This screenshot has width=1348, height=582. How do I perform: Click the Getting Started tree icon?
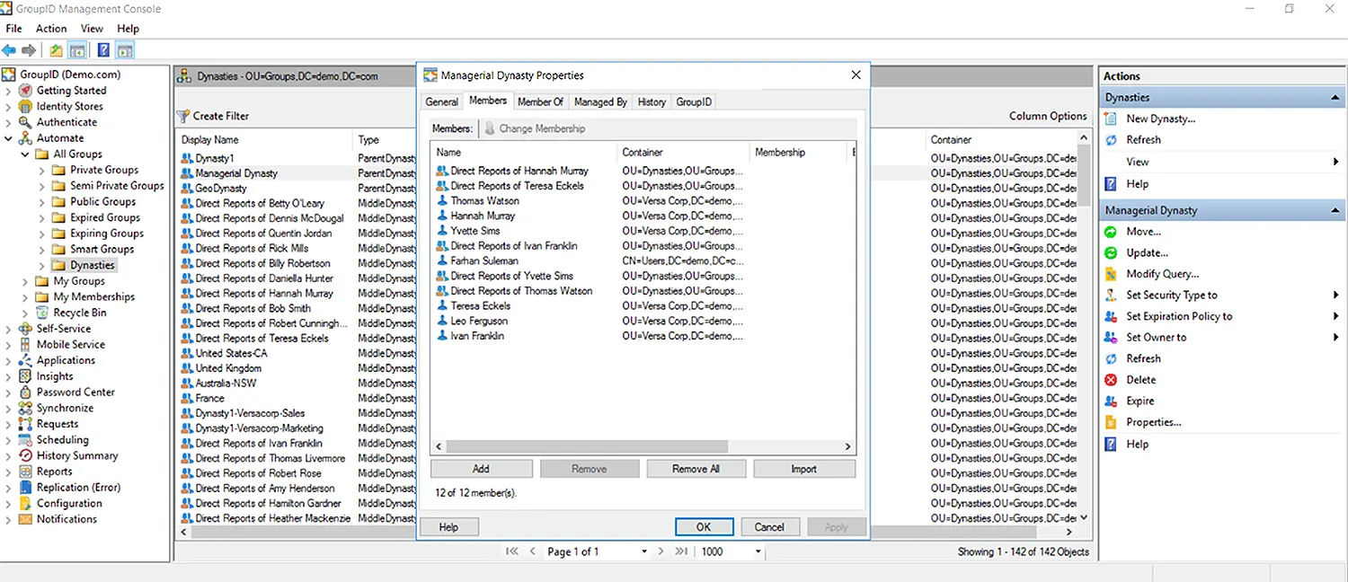pyautogui.click(x=26, y=91)
